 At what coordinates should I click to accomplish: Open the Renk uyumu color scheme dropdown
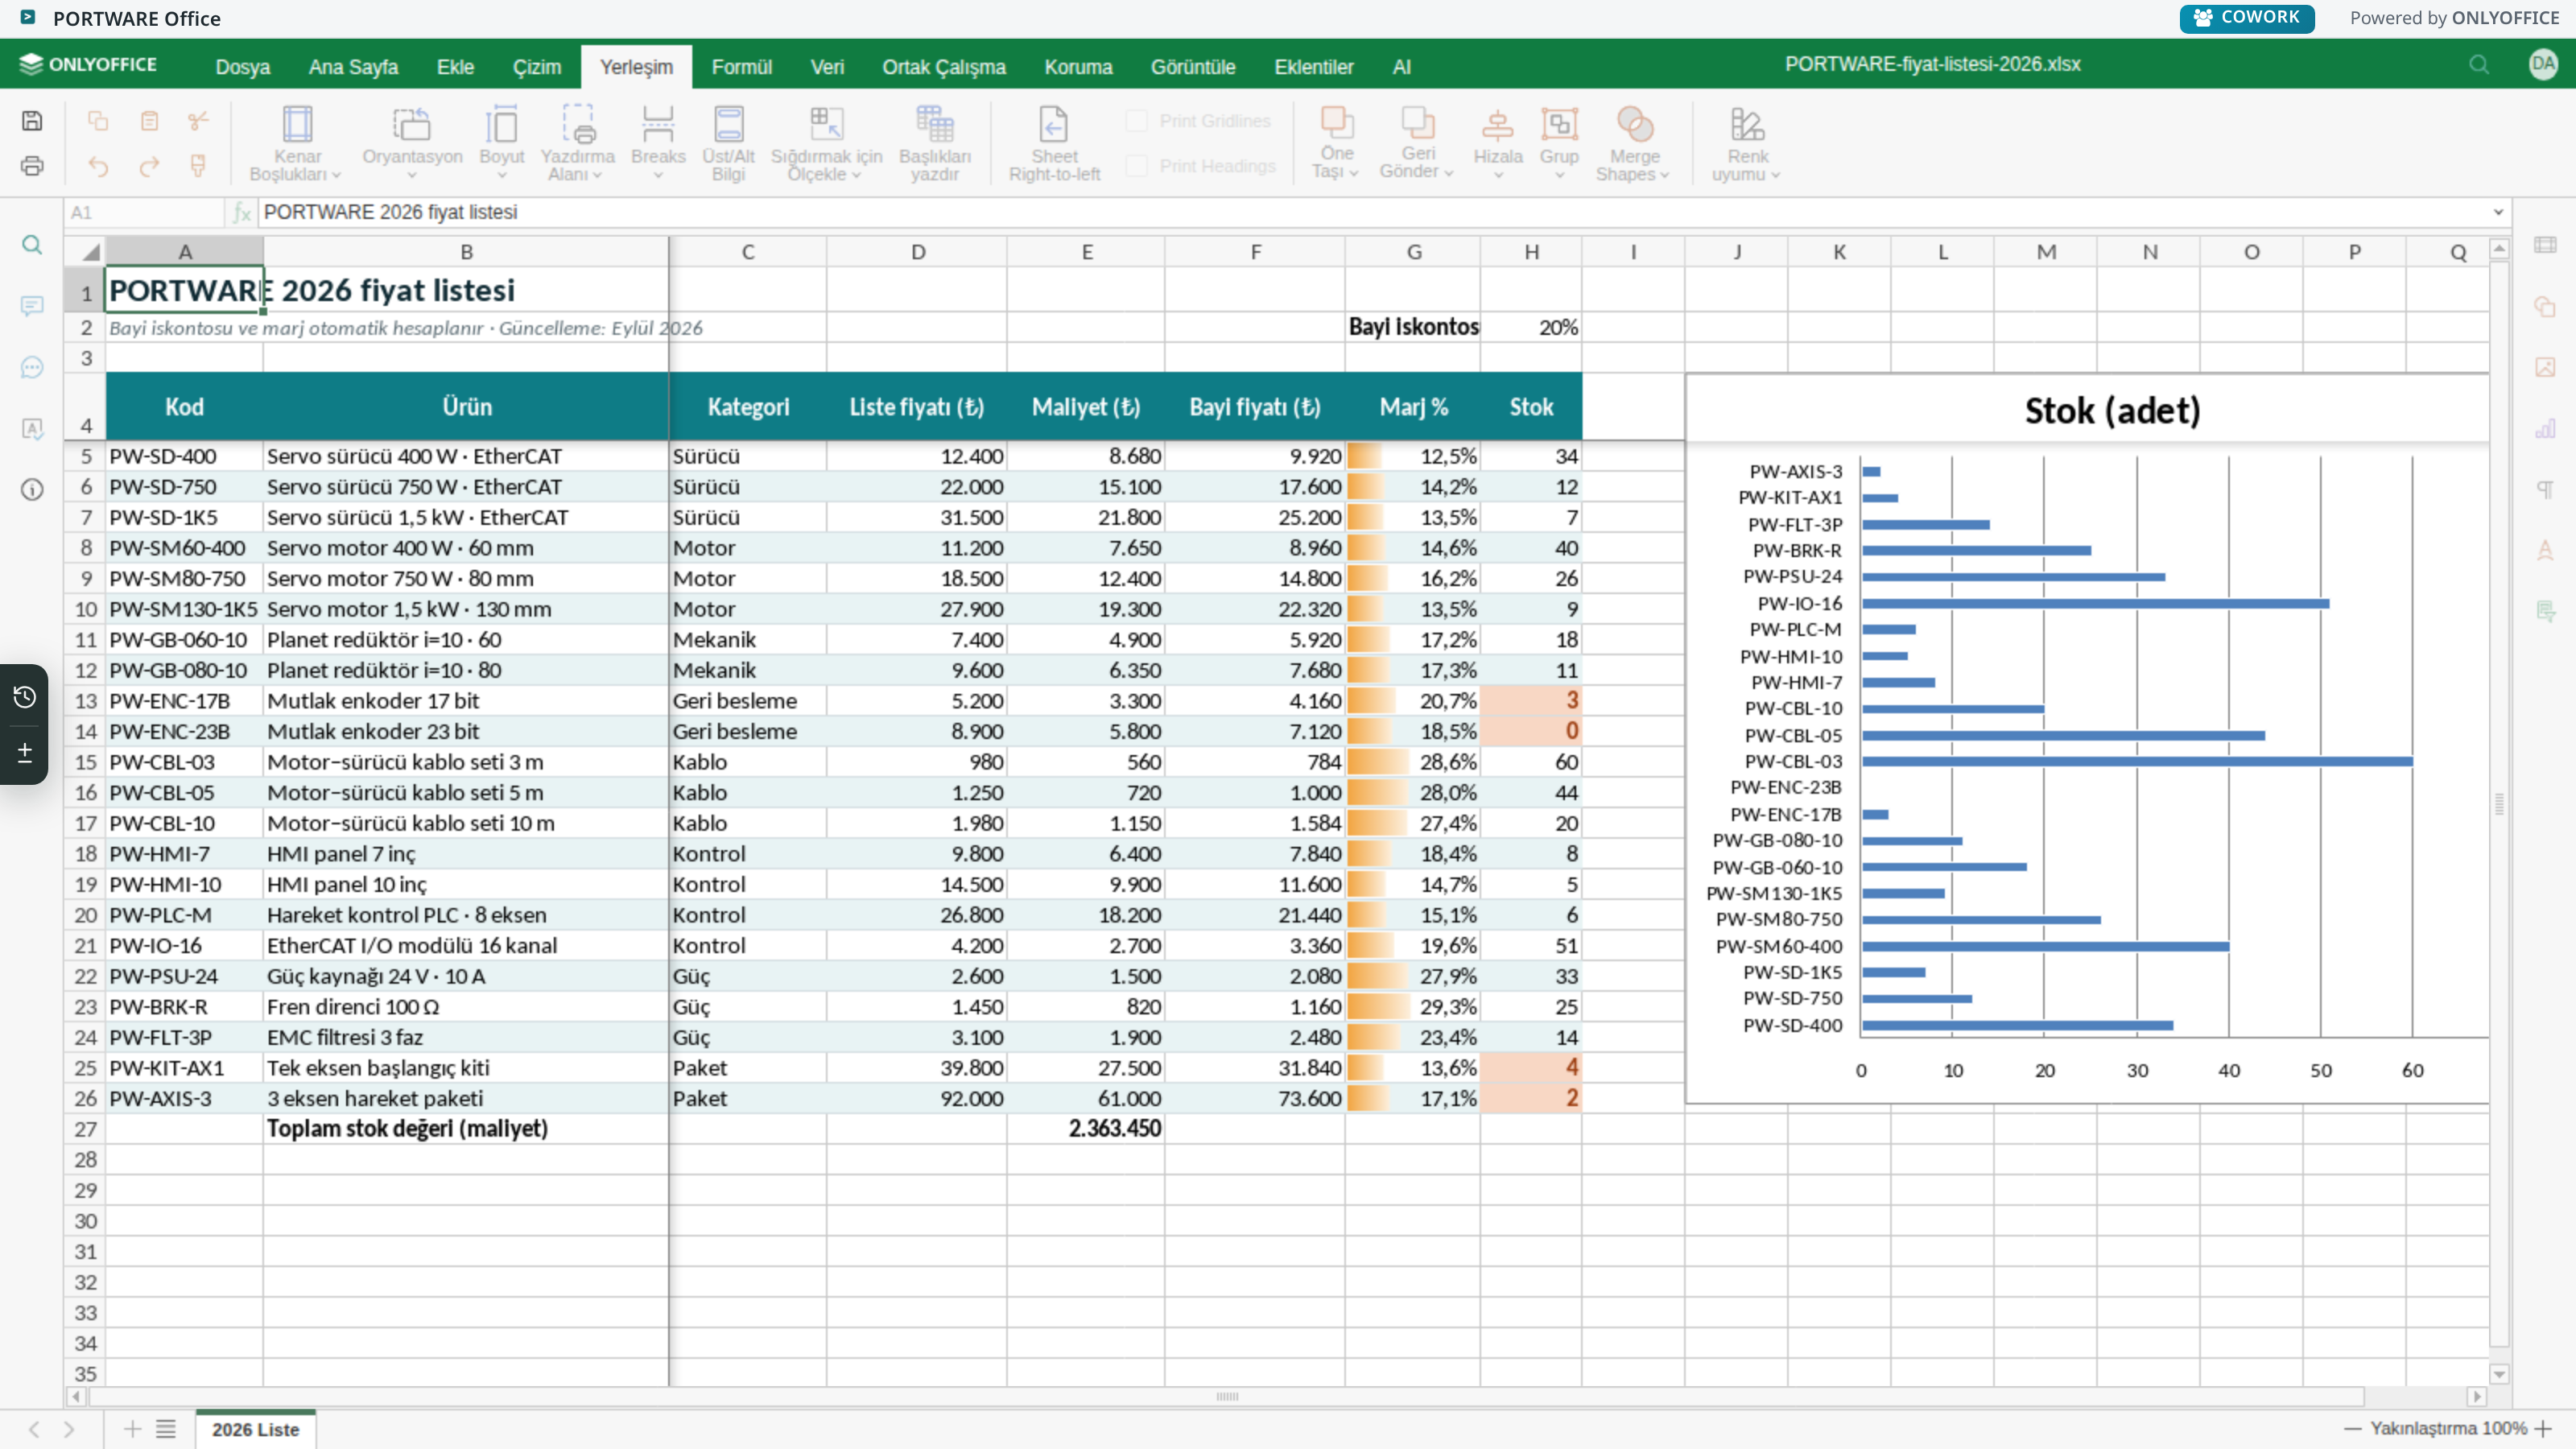coord(1746,144)
